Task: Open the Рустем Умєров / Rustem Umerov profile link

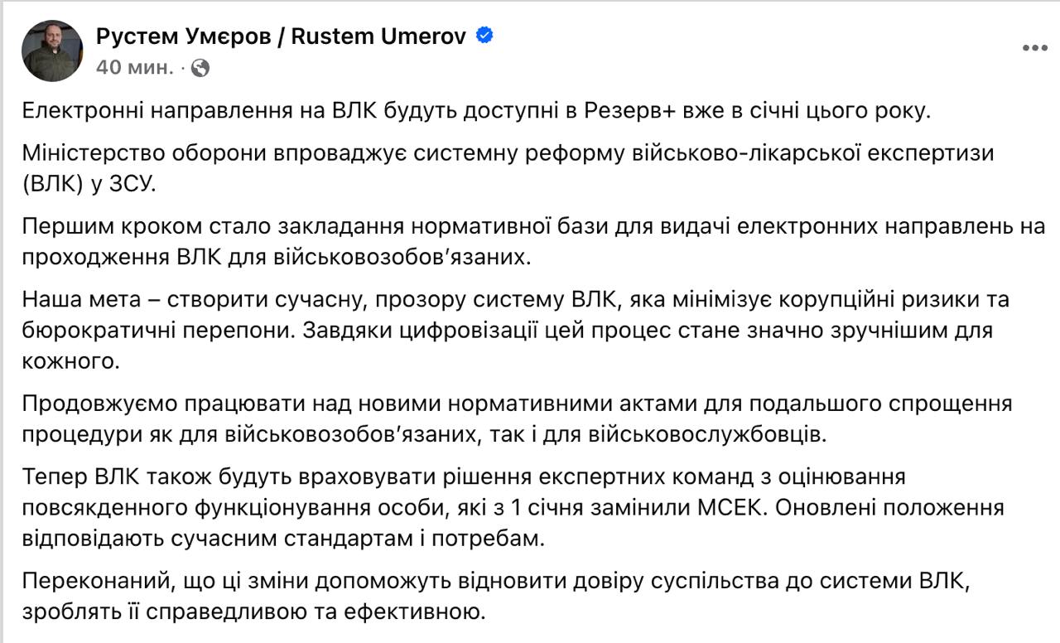Action: pyautogui.click(x=282, y=36)
